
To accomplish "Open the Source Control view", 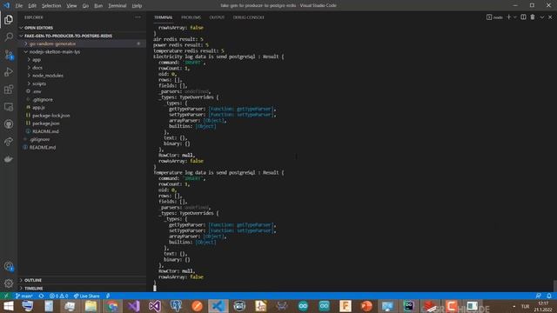I will (9, 55).
